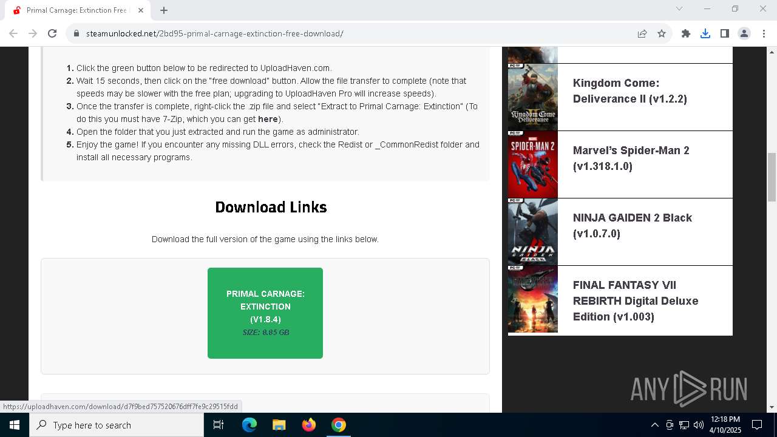The height and width of the screenshot is (437, 777).
Task: Launch Microsoft Edge from the taskbar
Action: click(x=249, y=425)
